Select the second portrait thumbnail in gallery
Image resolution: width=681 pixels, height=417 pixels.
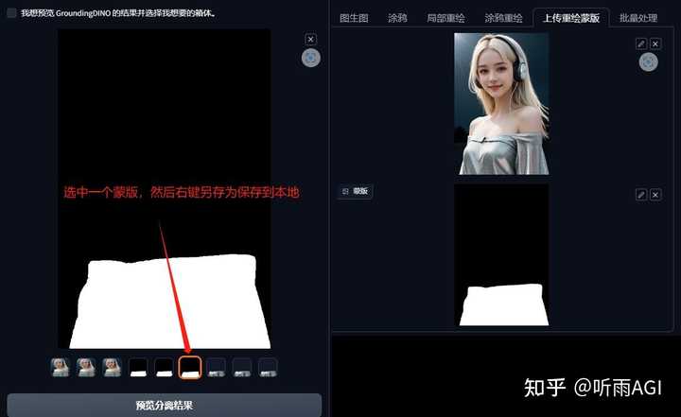pos(86,368)
